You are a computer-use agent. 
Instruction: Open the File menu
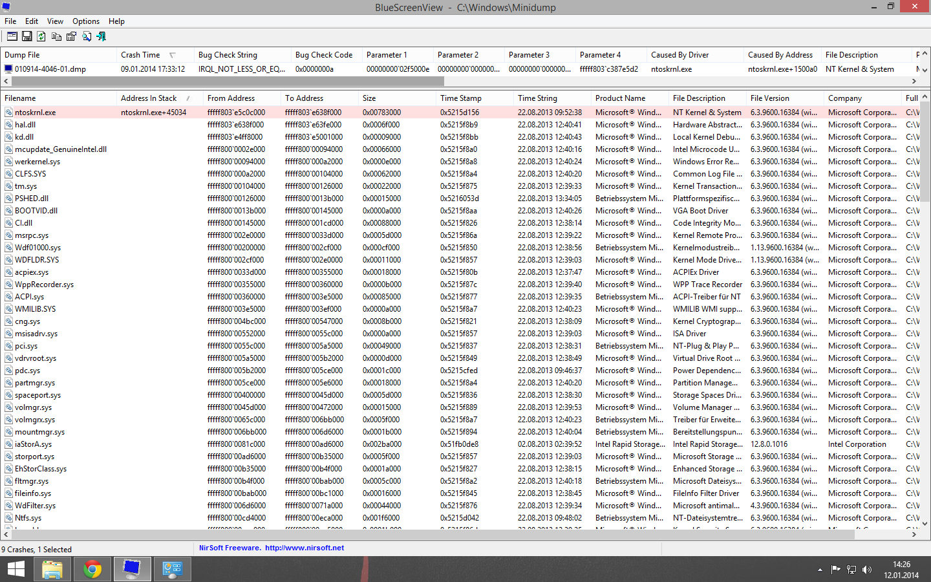(x=10, y=21)
